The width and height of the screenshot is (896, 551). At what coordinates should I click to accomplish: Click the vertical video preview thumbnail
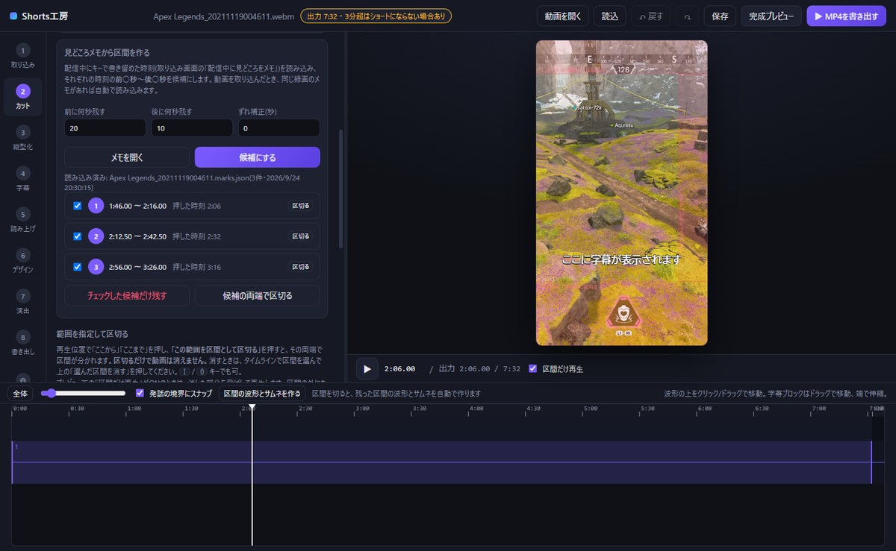click(x=622, y=193)
